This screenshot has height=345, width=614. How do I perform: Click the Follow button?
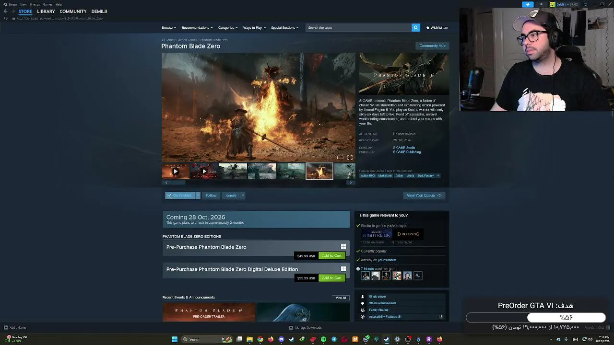[x=211, y=195]
